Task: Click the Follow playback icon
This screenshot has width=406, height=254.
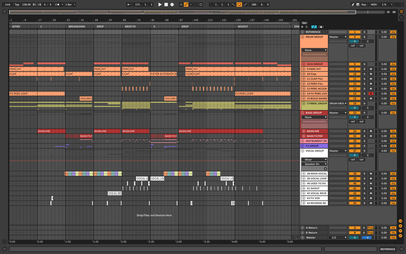Action: 129,5
